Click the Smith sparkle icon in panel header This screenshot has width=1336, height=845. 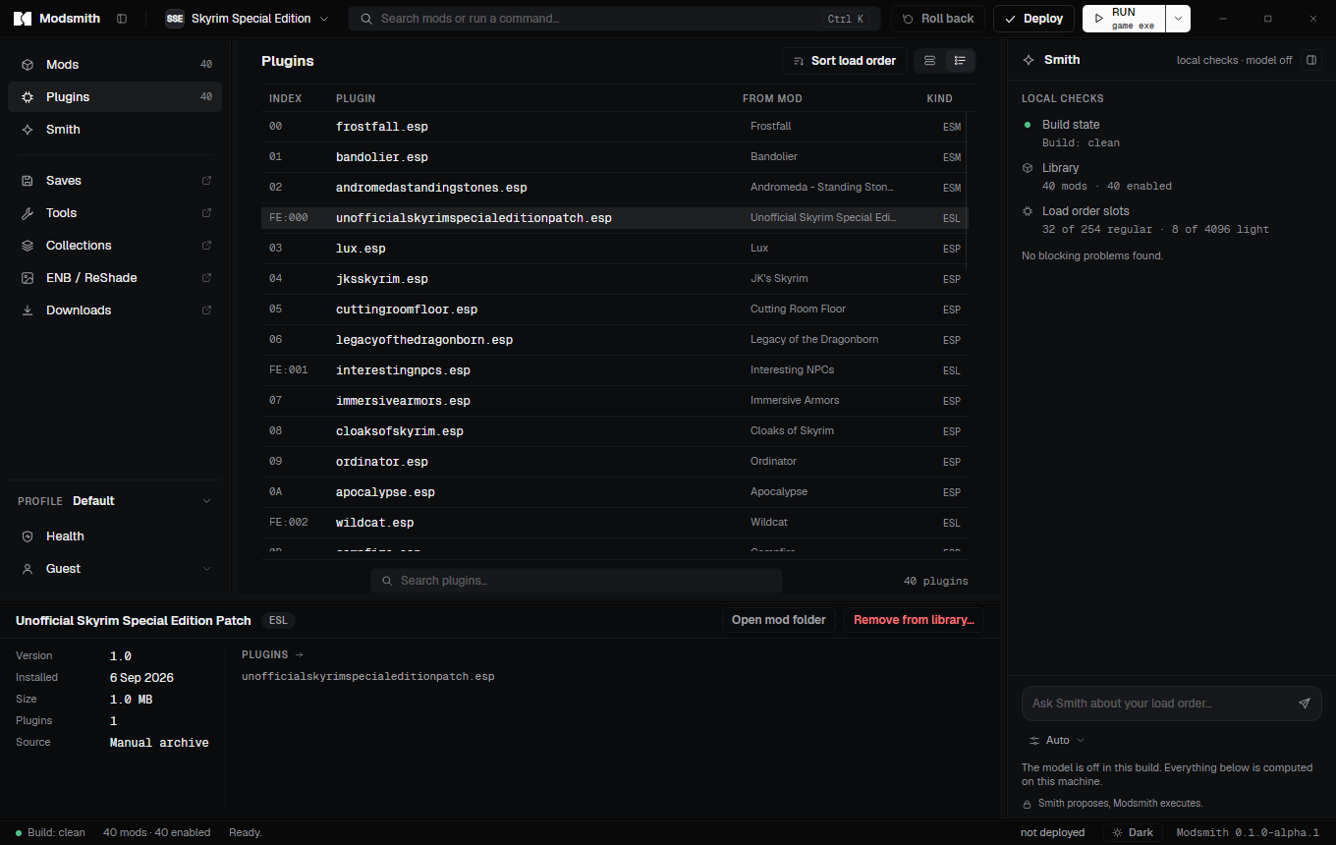[x=1029, y=60]
